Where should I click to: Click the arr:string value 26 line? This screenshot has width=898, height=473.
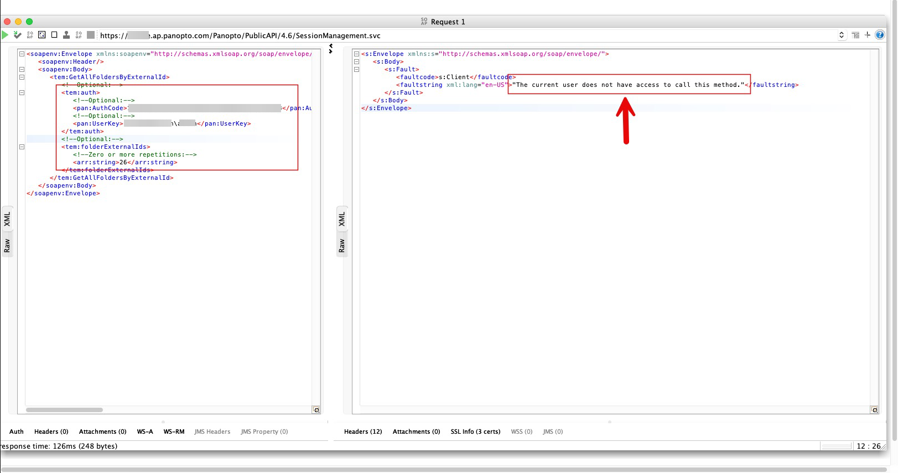(125, 162)
